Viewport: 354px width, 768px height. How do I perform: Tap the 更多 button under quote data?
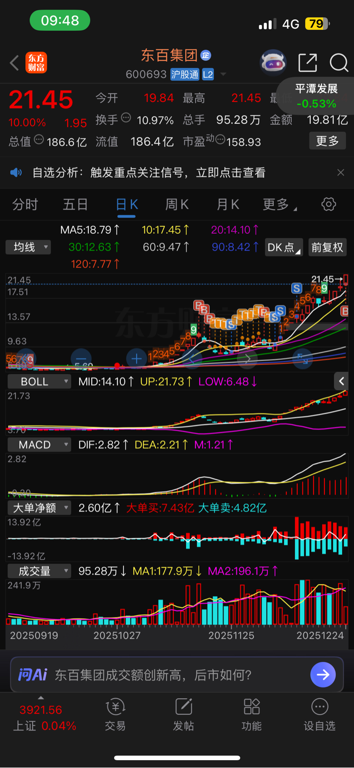[327, 141]
